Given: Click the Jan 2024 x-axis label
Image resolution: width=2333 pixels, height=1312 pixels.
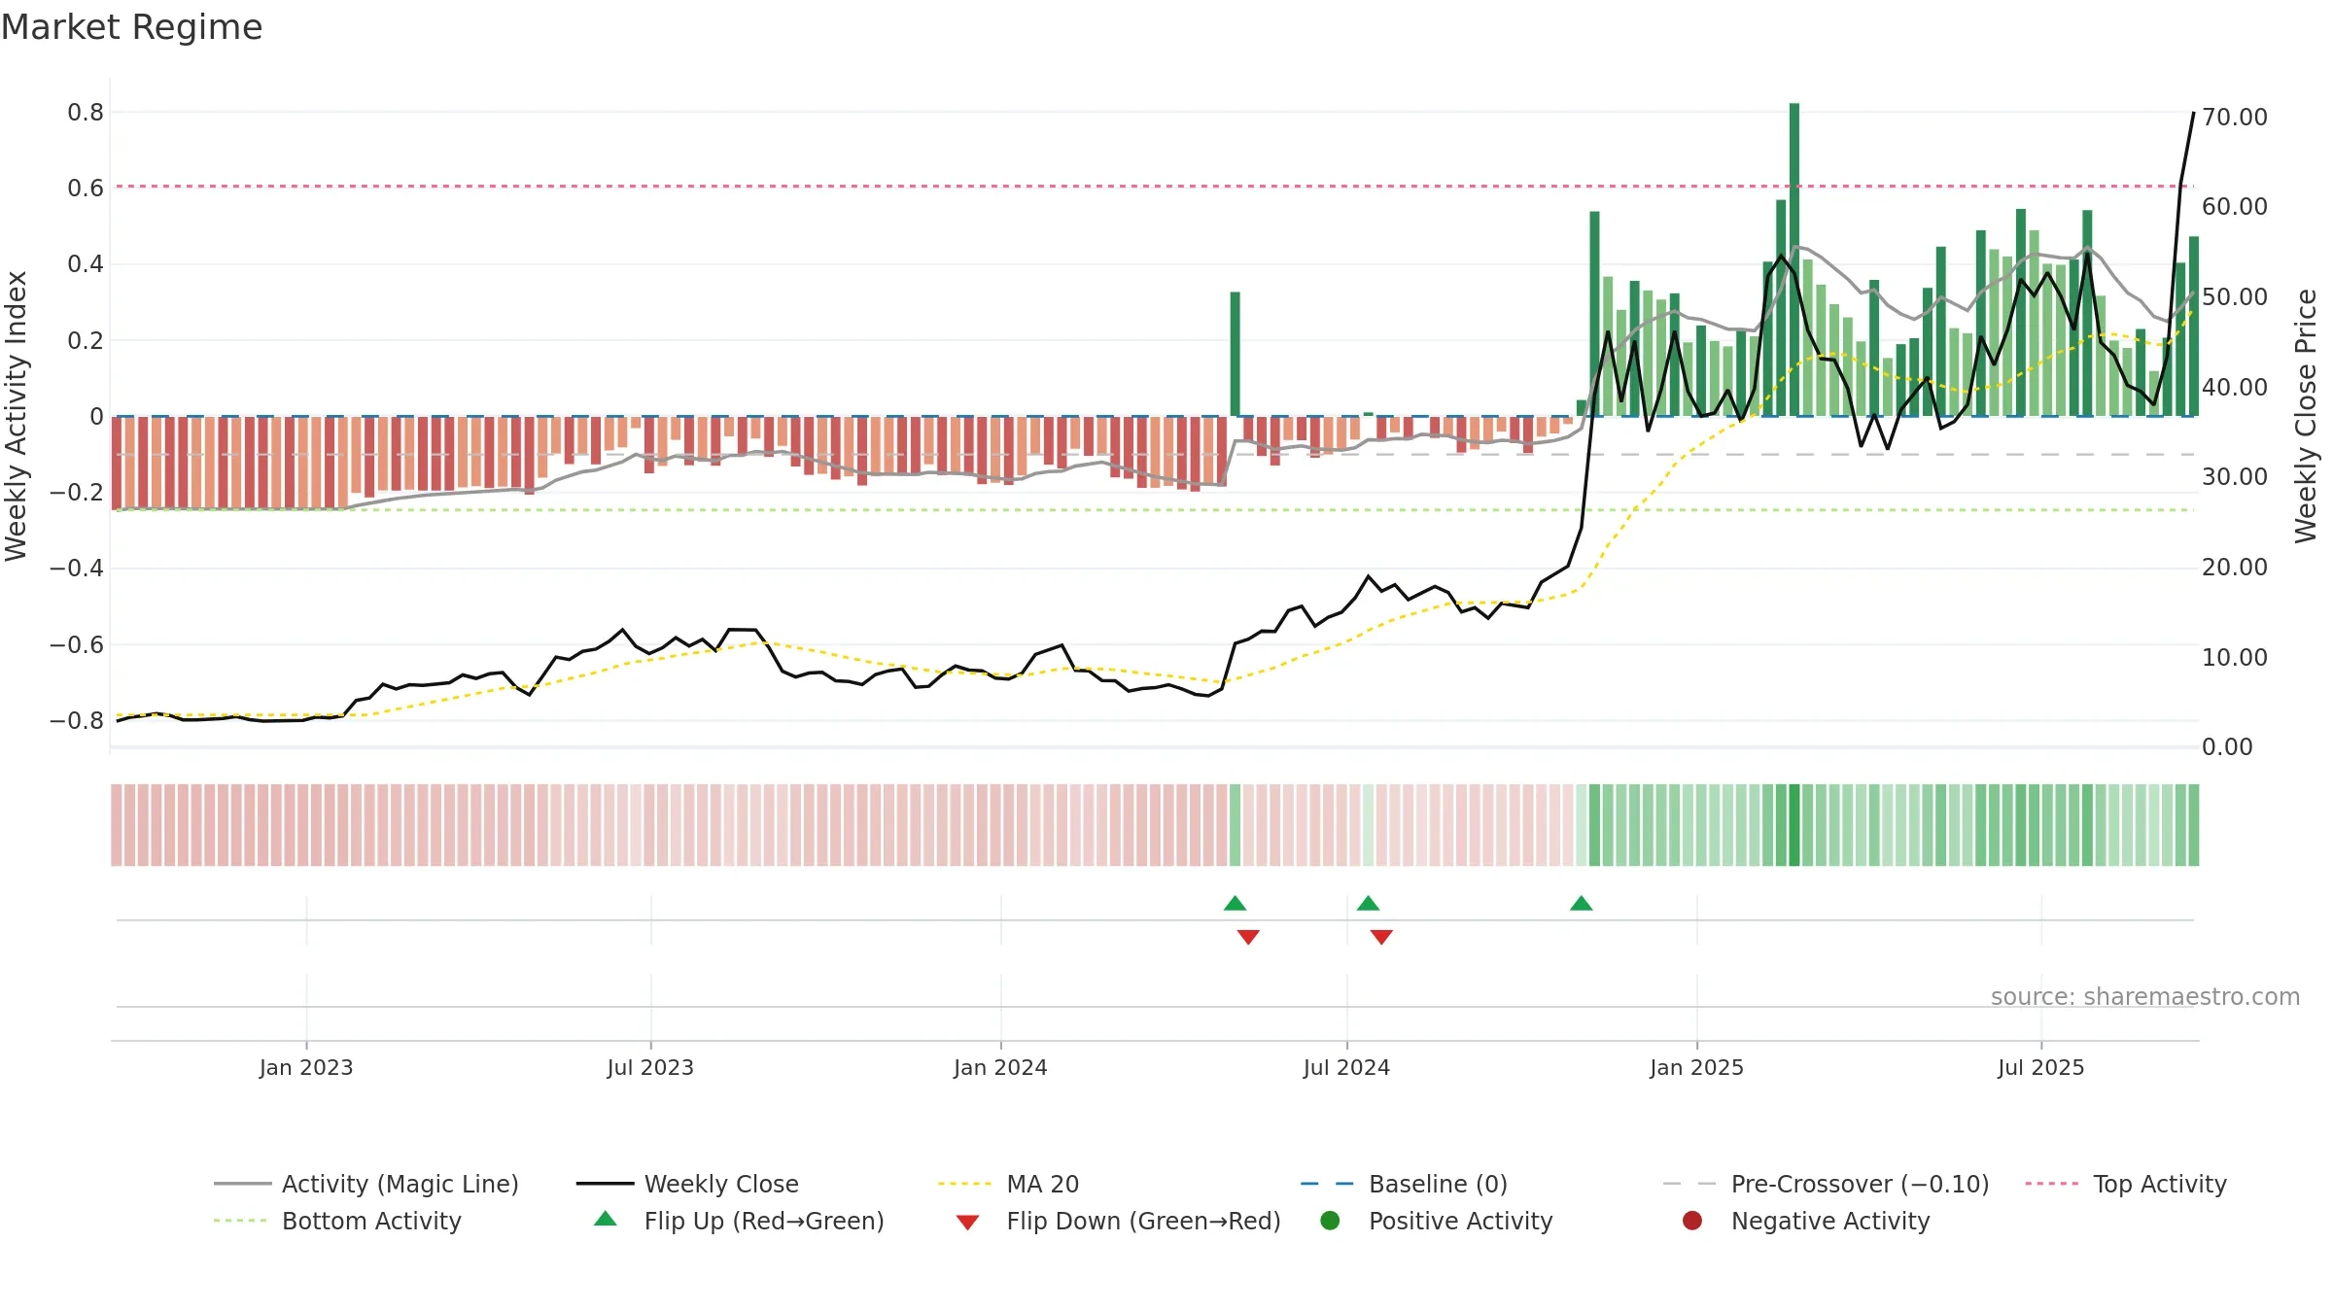Looking at the screenshot, I should coord(1000,1068).
